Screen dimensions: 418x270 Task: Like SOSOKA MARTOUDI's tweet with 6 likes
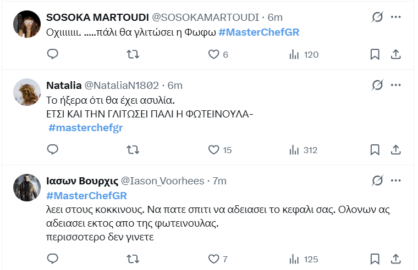pos(213,54)
